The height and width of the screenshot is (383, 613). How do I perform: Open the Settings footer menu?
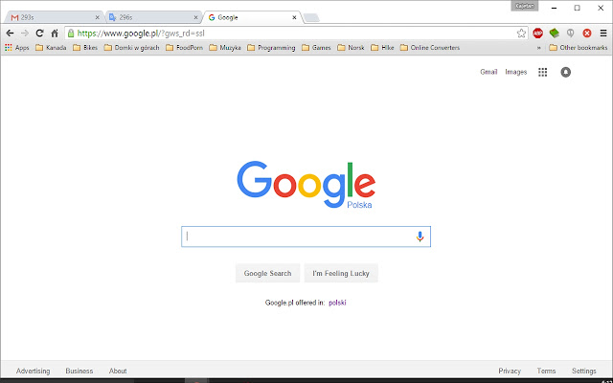(x=584, y=371)
